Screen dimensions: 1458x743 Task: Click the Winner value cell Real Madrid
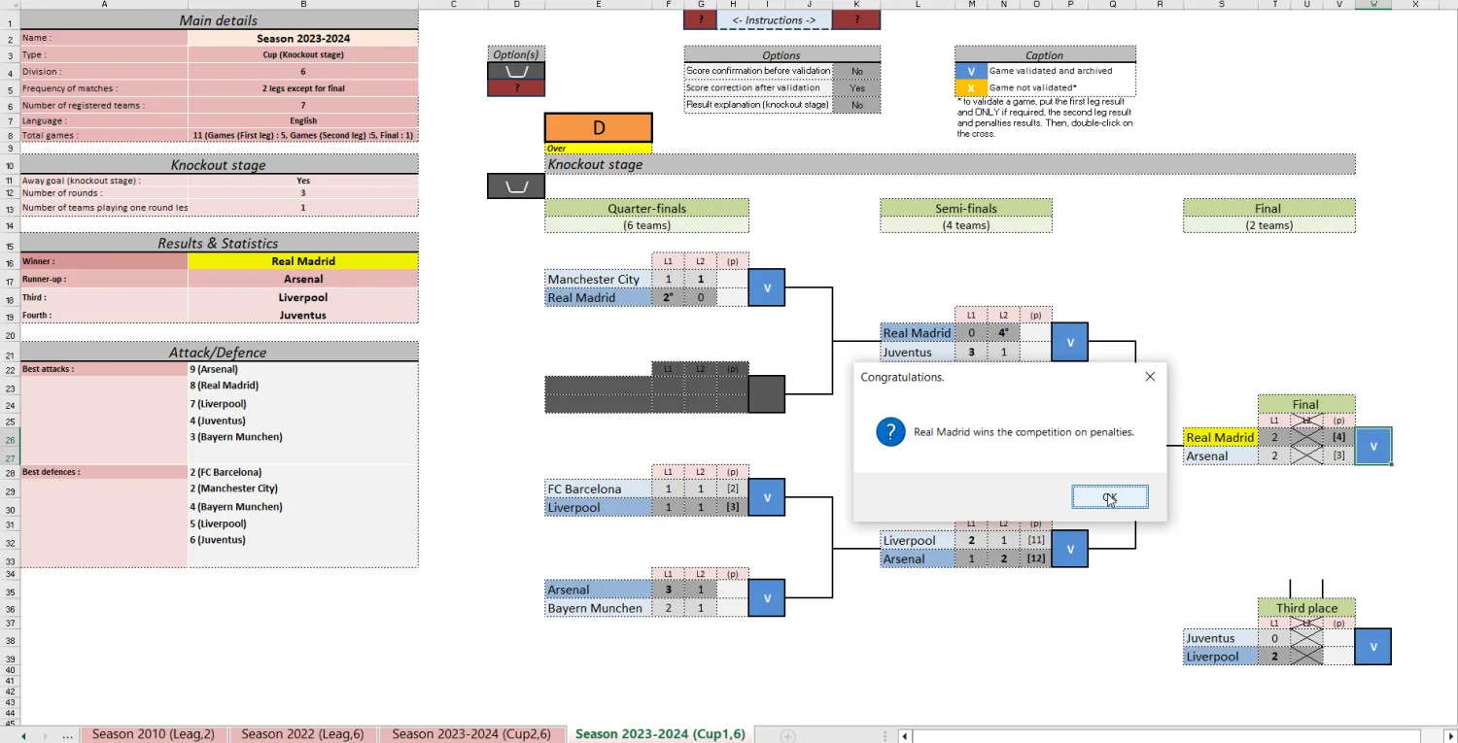[303, 261]
